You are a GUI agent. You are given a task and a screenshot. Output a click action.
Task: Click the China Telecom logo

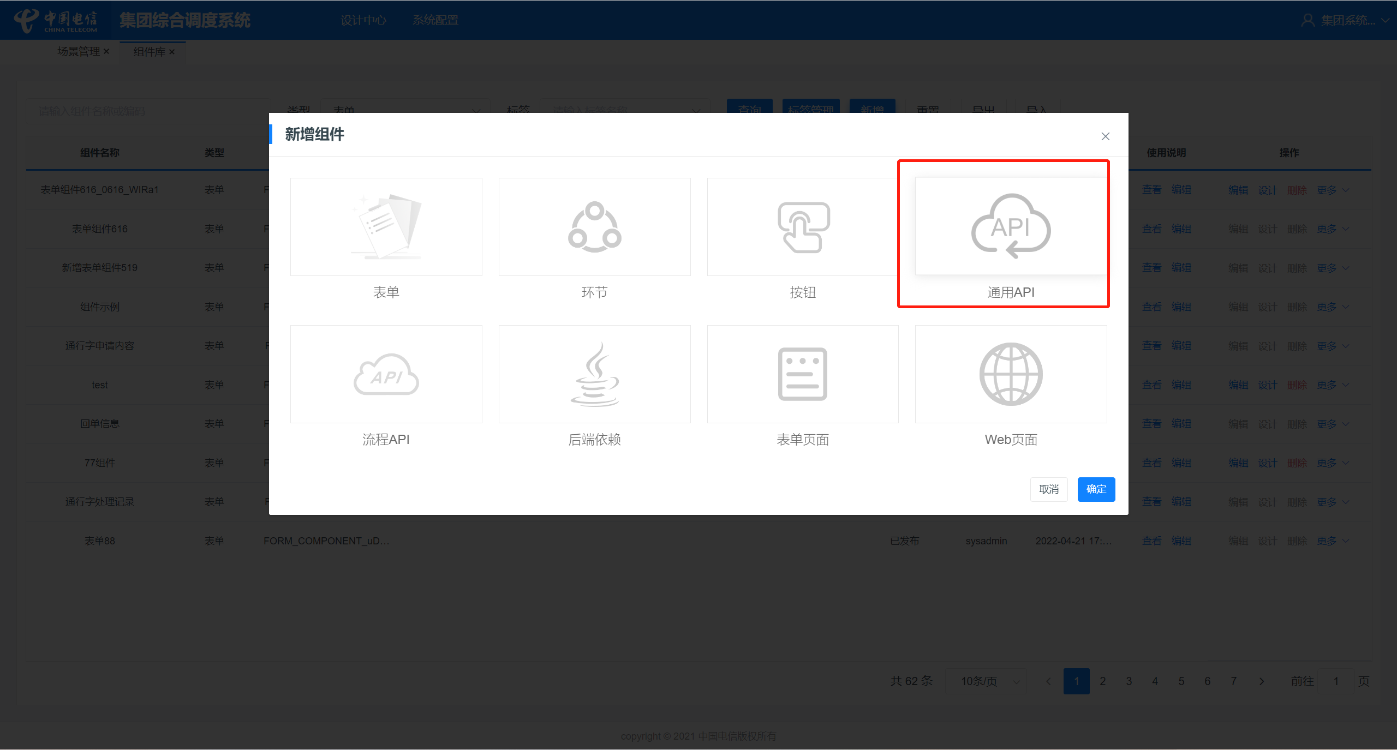tap(55, 21)
